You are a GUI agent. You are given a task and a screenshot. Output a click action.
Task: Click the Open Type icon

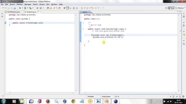pyautogui.click(x=48, y=8)
